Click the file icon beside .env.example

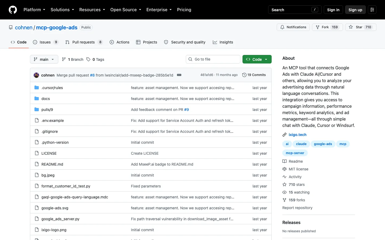37,121
